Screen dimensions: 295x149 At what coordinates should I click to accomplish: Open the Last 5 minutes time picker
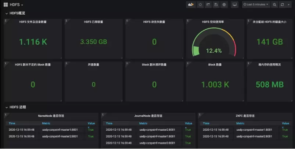256,4
